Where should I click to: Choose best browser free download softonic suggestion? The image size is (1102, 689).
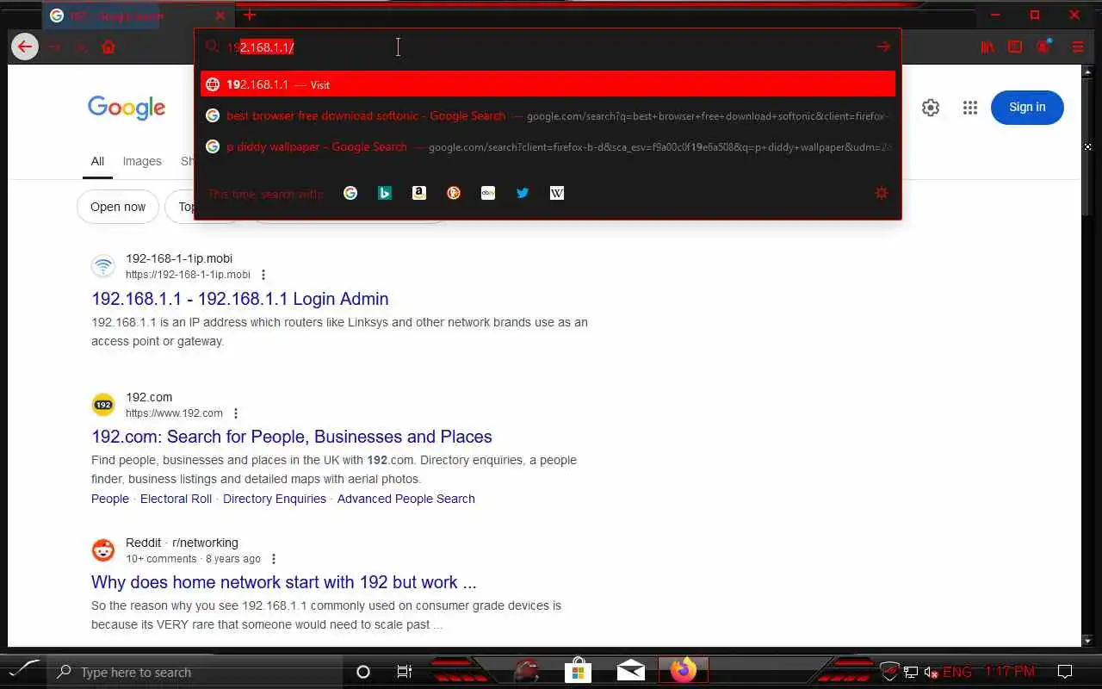pos(548,115)
